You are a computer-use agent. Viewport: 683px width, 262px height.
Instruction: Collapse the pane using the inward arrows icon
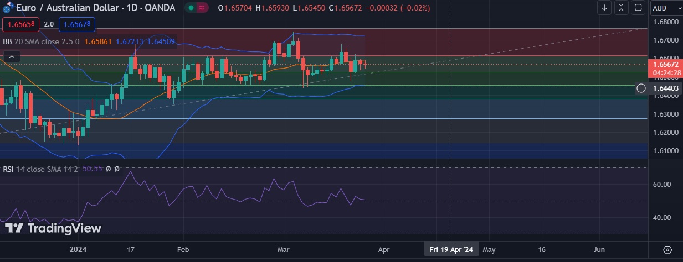click(622, 8)
